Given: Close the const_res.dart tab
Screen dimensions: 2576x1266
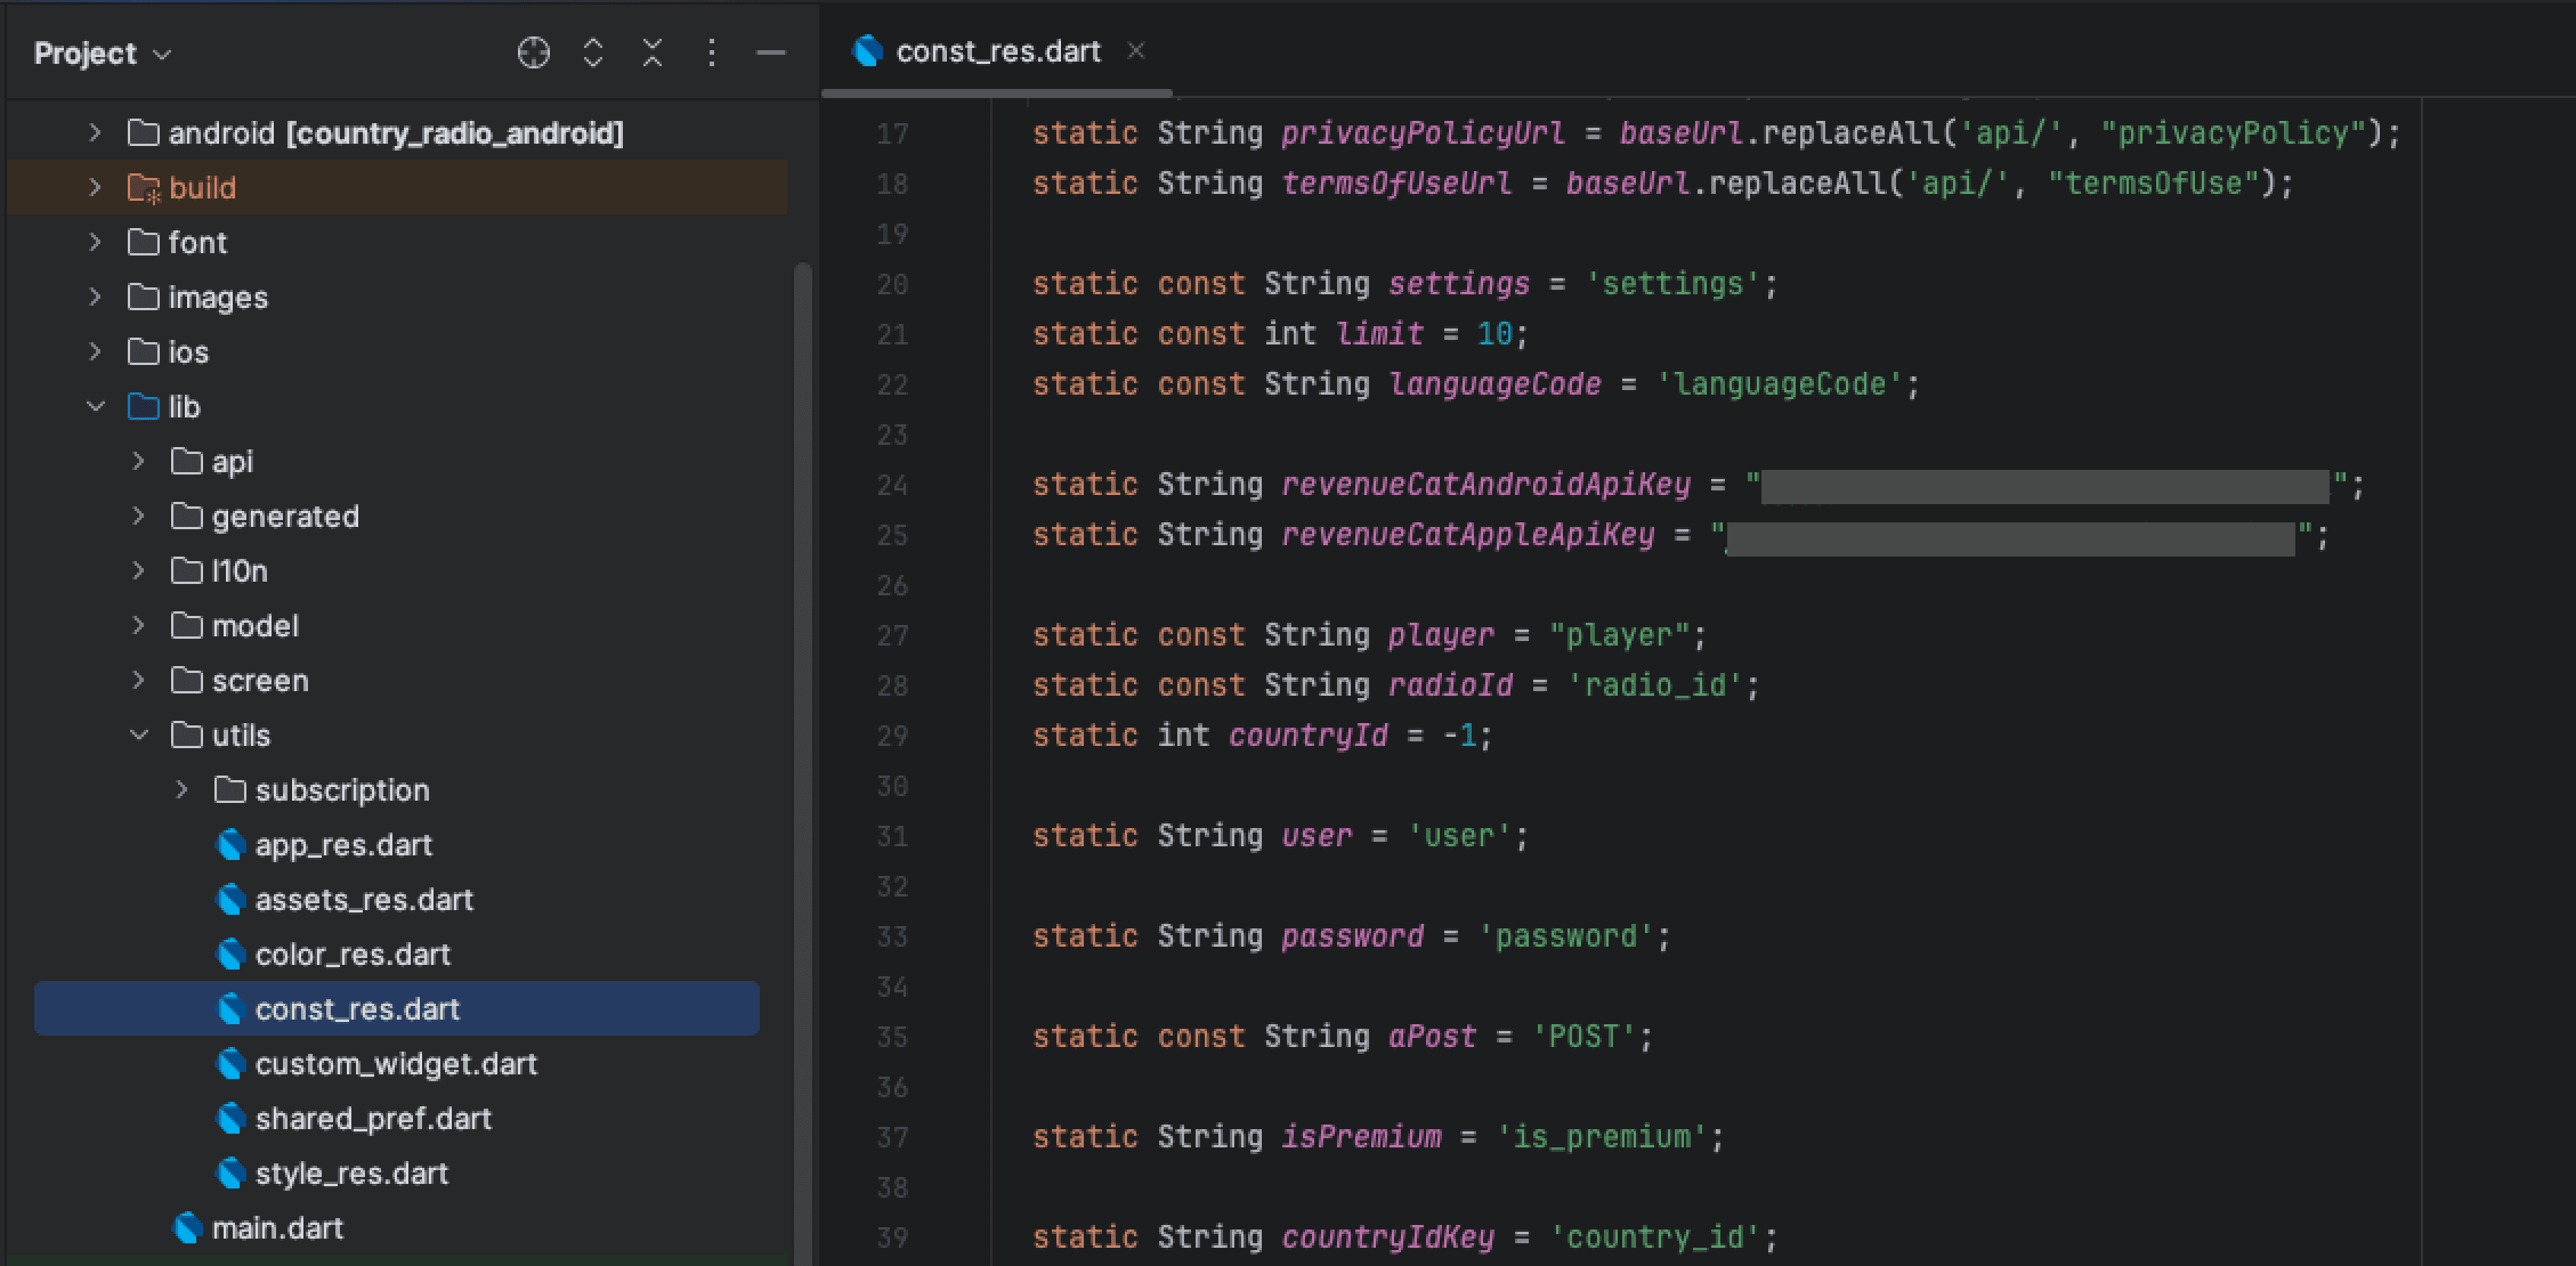Looking at the screenshot, I should point(1135,50).
